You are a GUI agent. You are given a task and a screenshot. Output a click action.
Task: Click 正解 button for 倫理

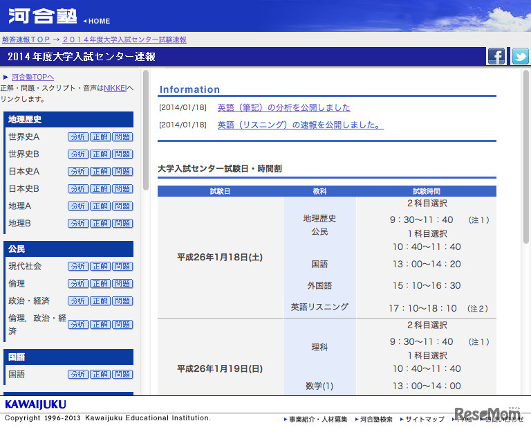coord(100,283)
